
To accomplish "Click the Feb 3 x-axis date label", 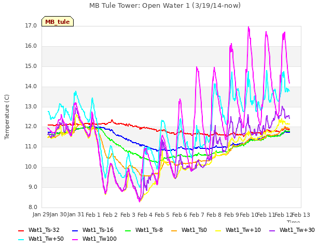I will click(128, 215).
